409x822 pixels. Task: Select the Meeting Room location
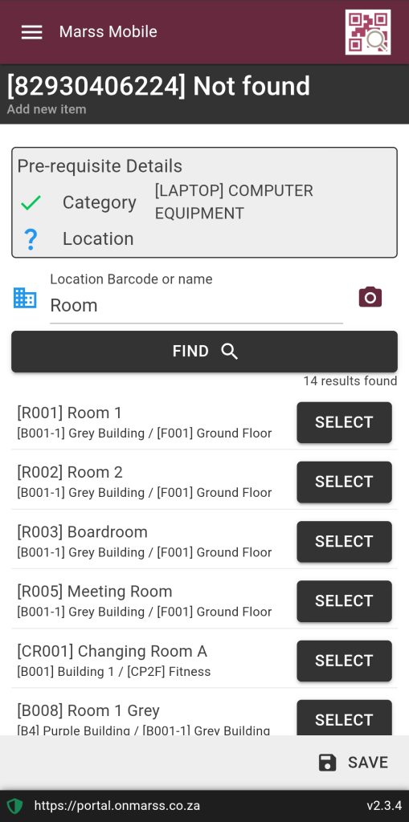click(344, 600)
